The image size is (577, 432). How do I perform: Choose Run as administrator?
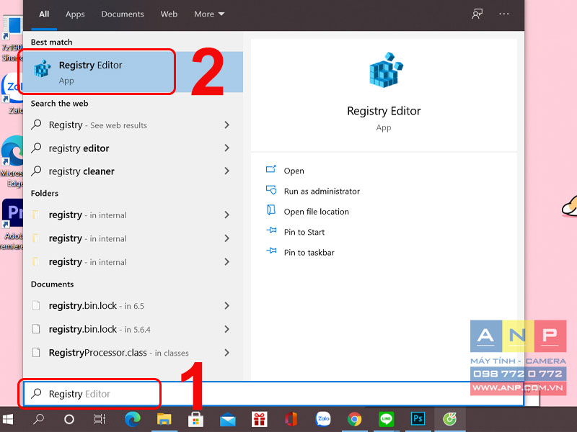point(322,191)
